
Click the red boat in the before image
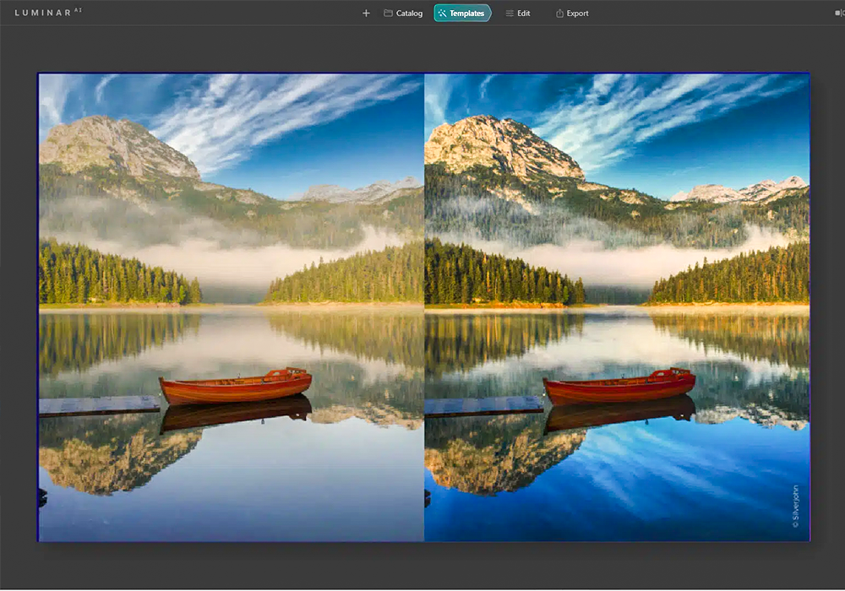pos(236,388)
